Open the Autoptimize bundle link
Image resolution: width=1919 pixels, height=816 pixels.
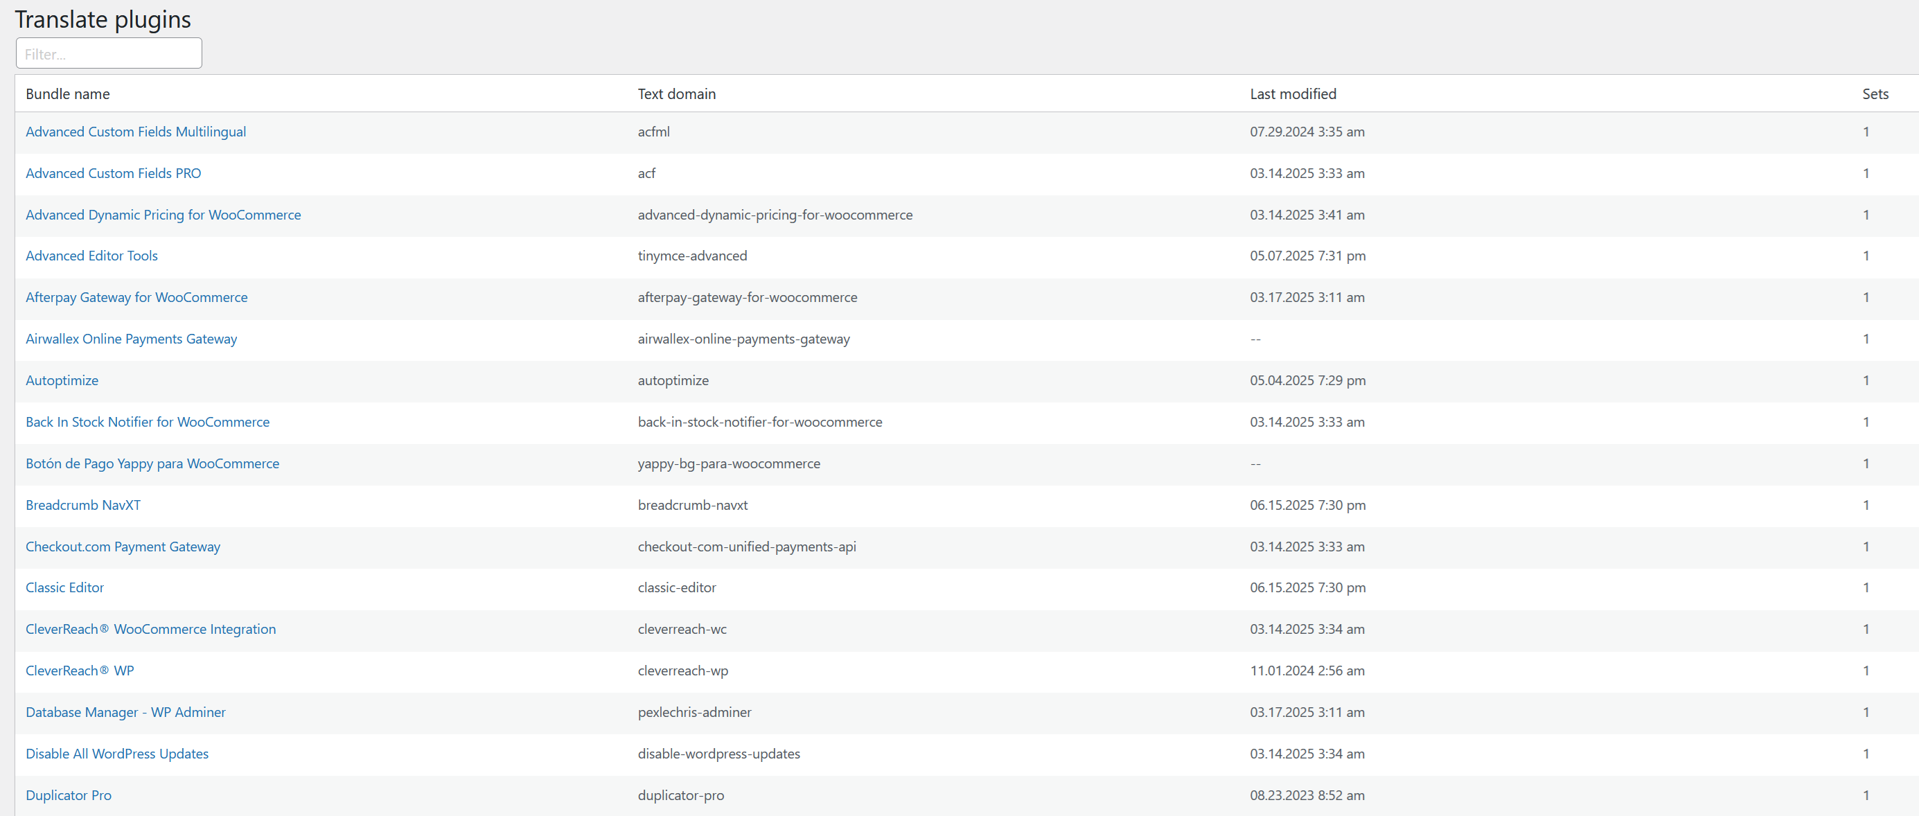point(62,381)
